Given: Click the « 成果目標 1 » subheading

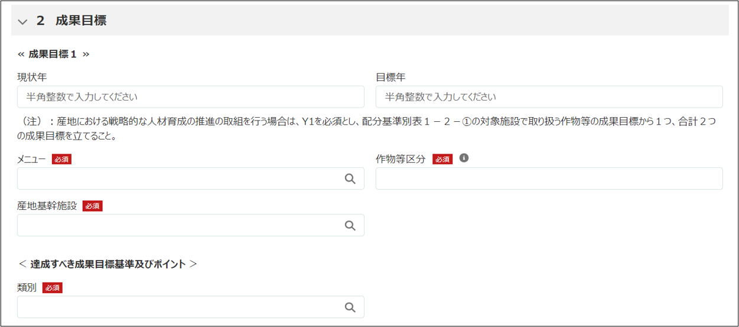Looking at the screenshot, I should click(x=53, y=54).
